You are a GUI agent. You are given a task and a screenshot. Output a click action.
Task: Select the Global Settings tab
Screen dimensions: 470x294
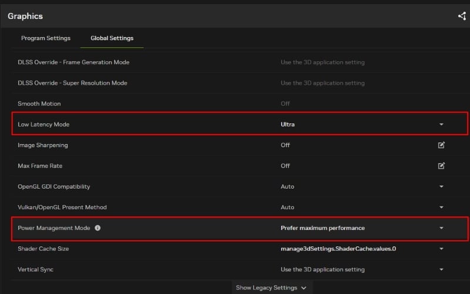point(112,38)
